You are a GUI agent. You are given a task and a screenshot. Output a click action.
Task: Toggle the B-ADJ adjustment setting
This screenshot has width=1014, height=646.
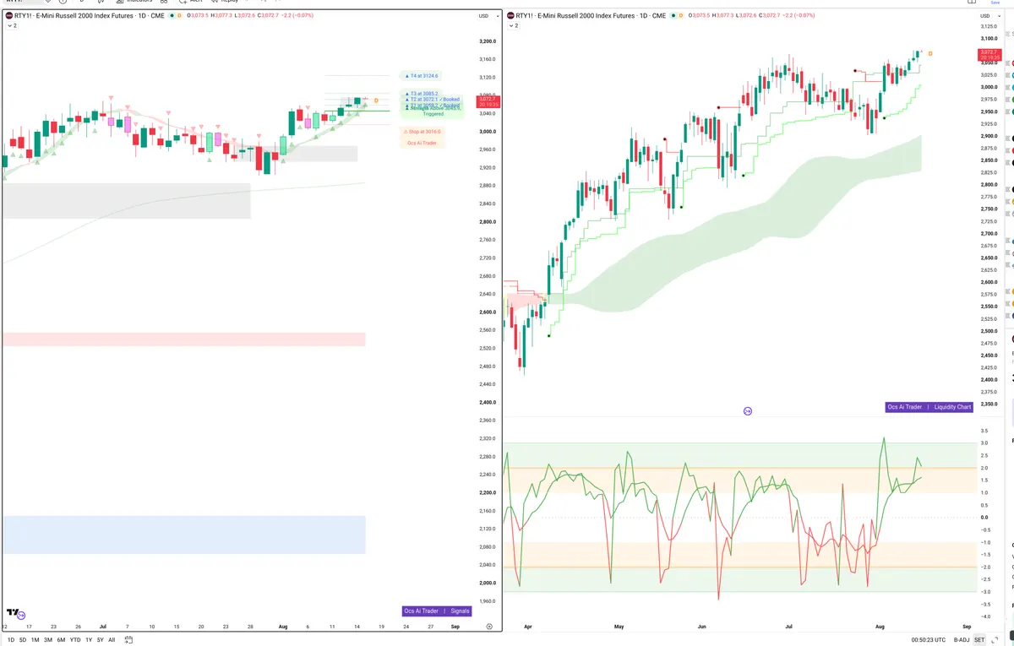click(960, 640)
